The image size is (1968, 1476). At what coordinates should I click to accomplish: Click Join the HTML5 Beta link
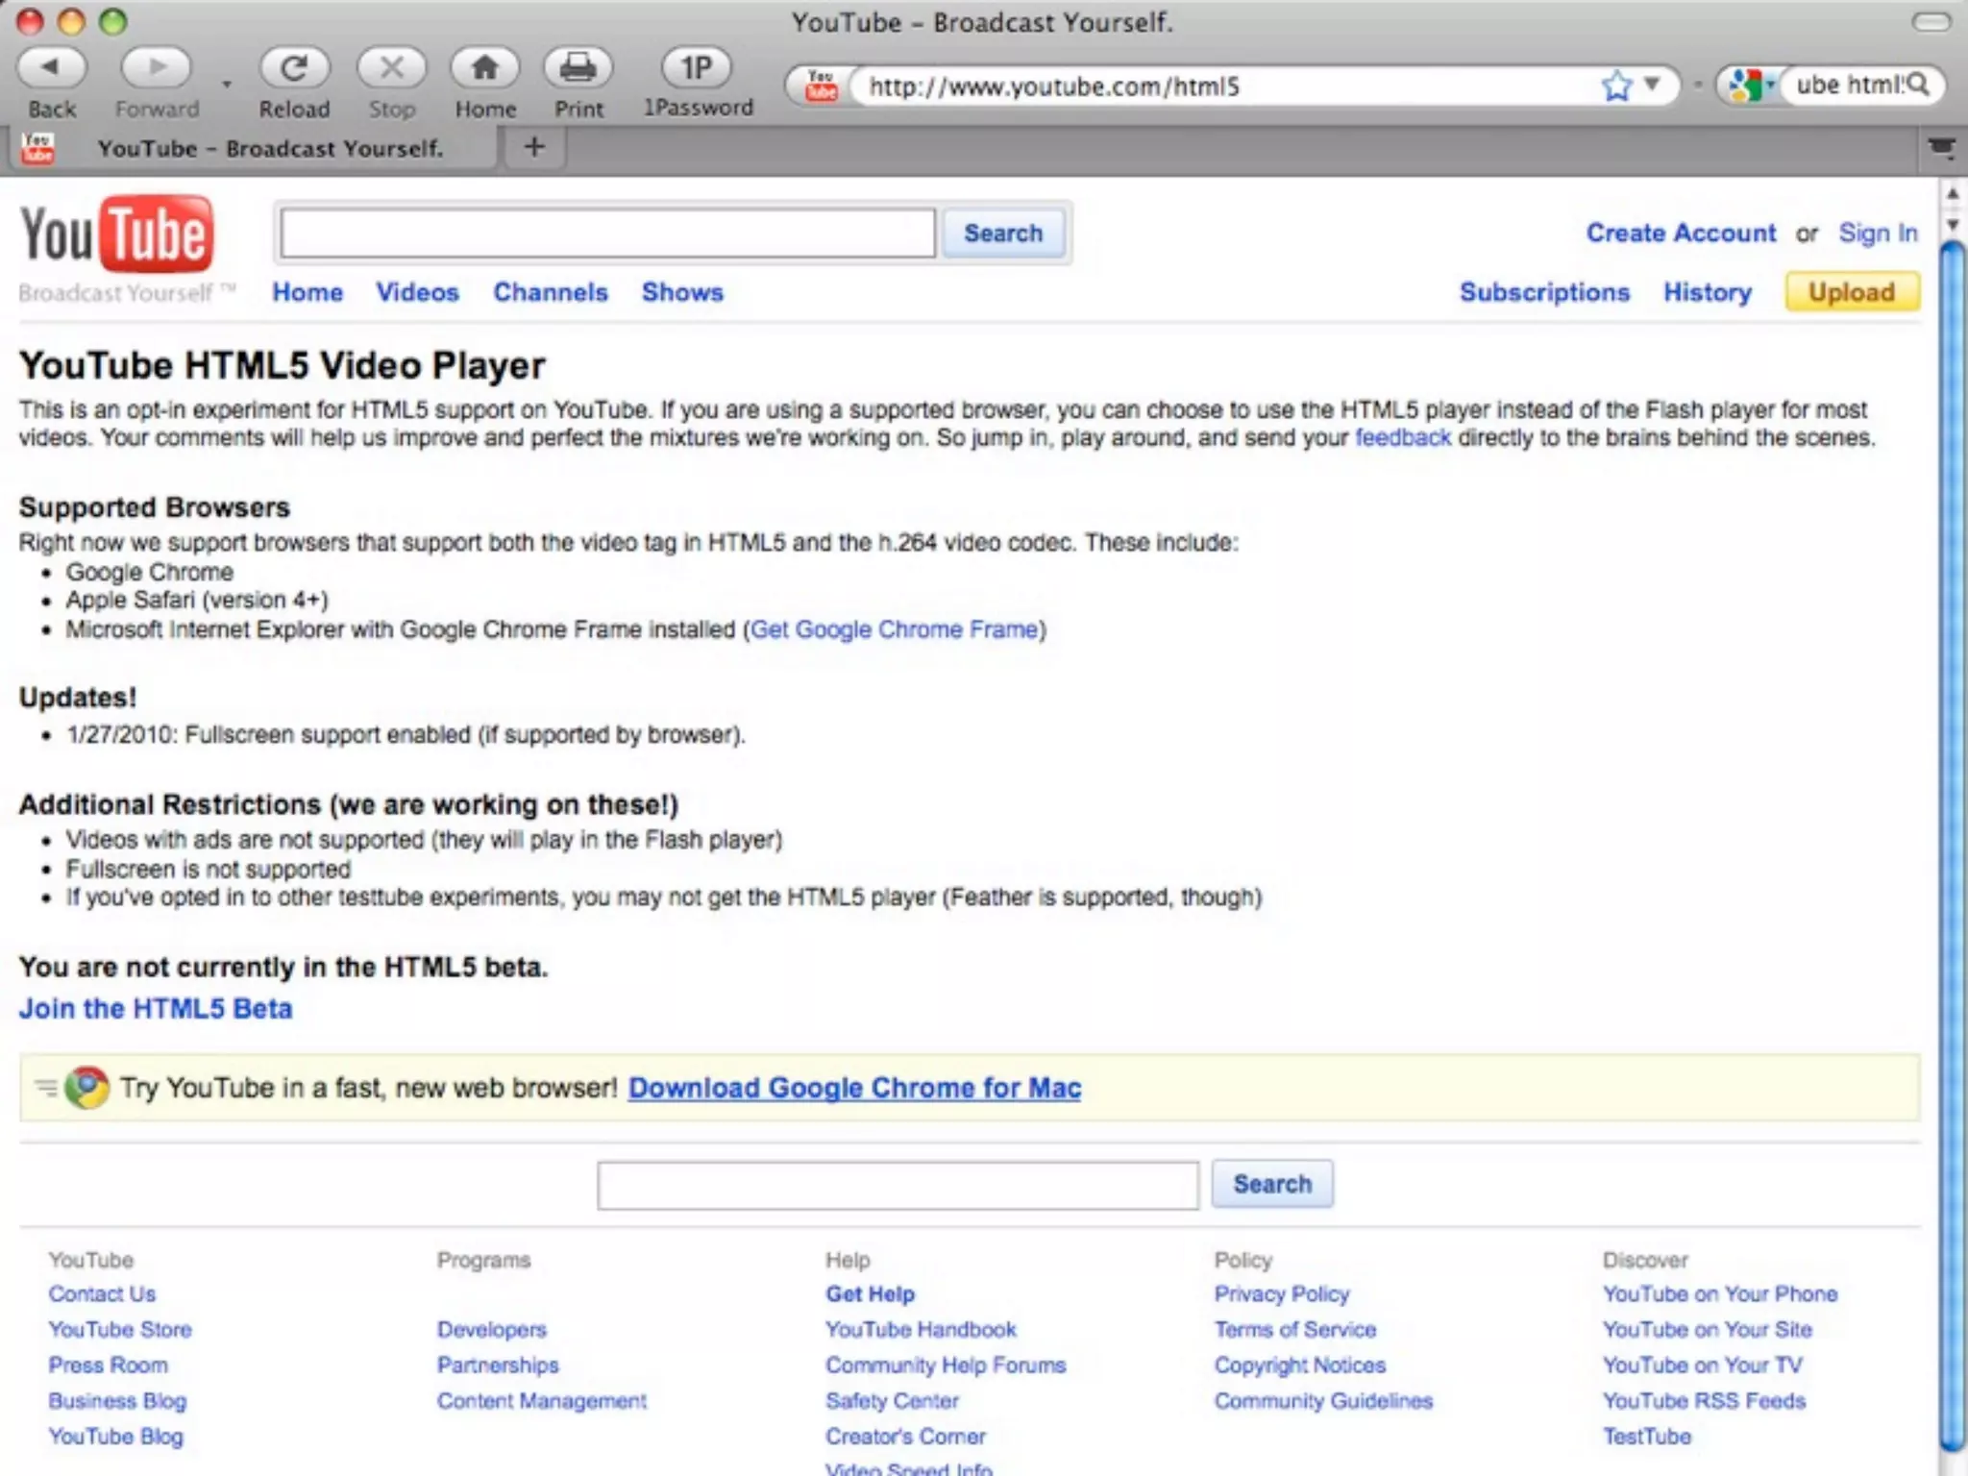156,1009
